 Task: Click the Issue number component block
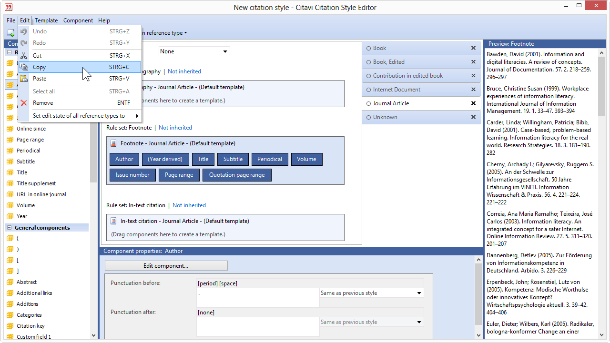tap(132, 175)
